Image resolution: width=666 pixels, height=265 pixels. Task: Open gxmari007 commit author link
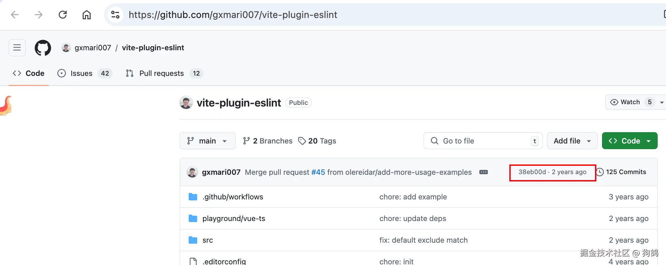pos(221,172)
